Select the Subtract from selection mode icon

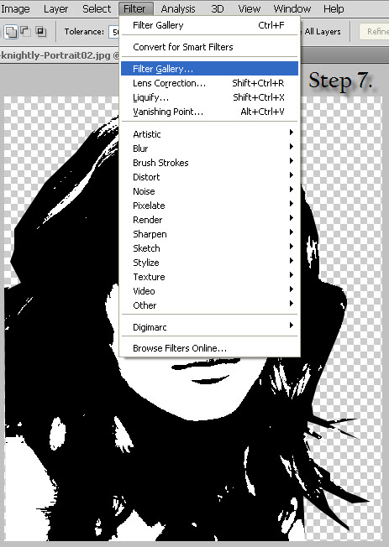(x=25, y=32)
